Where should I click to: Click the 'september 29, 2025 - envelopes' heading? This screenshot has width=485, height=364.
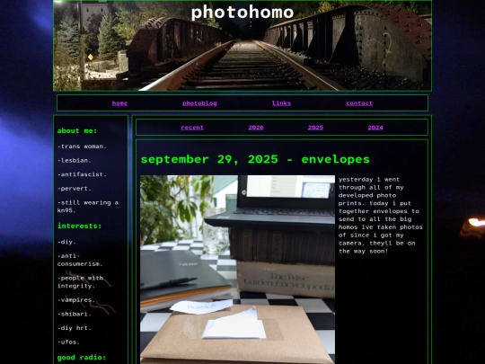click(255, 159)
